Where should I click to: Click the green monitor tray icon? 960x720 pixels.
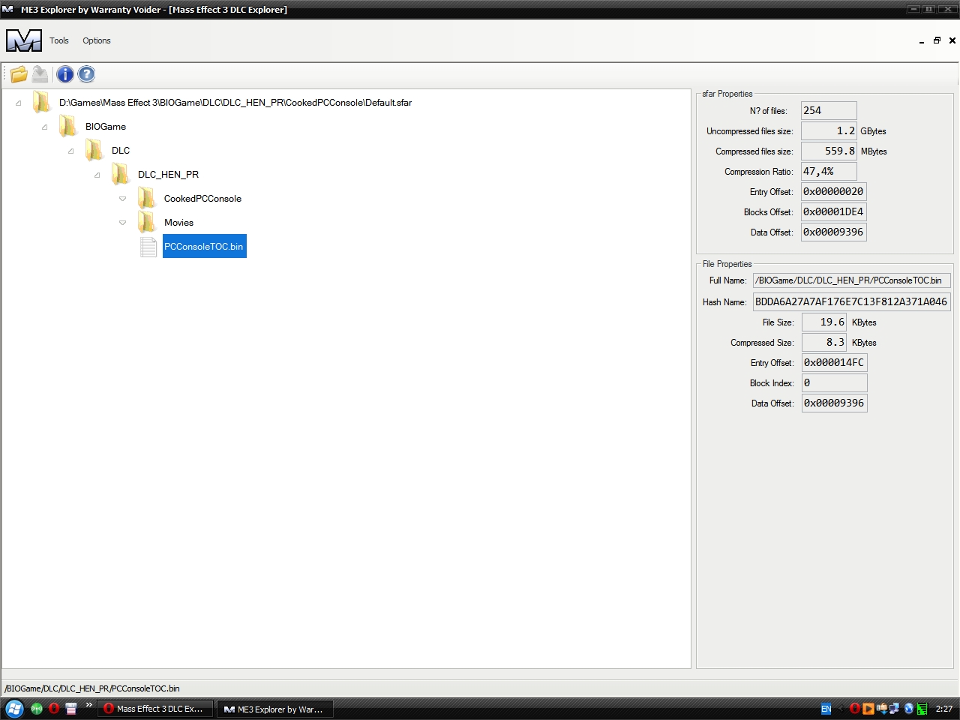coord(922,709)
